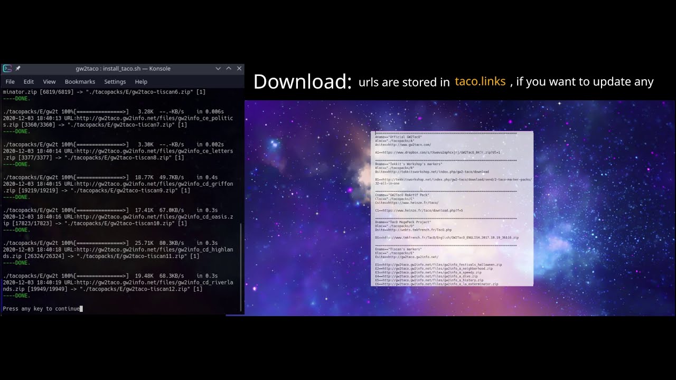This screenshot has width=676, height=380.
Task: Click the taco.links text file preview
Action: 452,208
